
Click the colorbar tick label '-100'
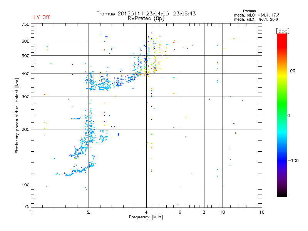(x=293, y=161)
